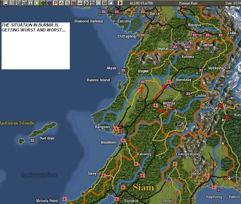Viewport: 241px width, 204px height.
Task: Select the Japanese flag at Hanoi
Action: [x=208, y=175]
